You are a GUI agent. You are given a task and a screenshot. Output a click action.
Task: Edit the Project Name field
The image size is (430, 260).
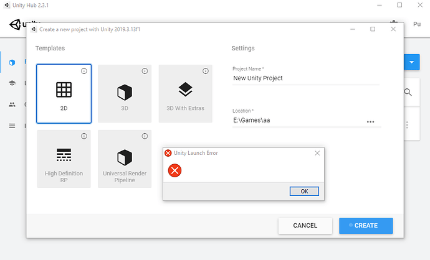[x=306, y=78]
